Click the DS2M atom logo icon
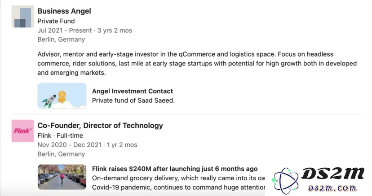The width and height of the screenshot is (372, 196). [285, 181]
